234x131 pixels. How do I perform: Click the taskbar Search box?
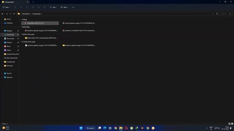point(90,128)
